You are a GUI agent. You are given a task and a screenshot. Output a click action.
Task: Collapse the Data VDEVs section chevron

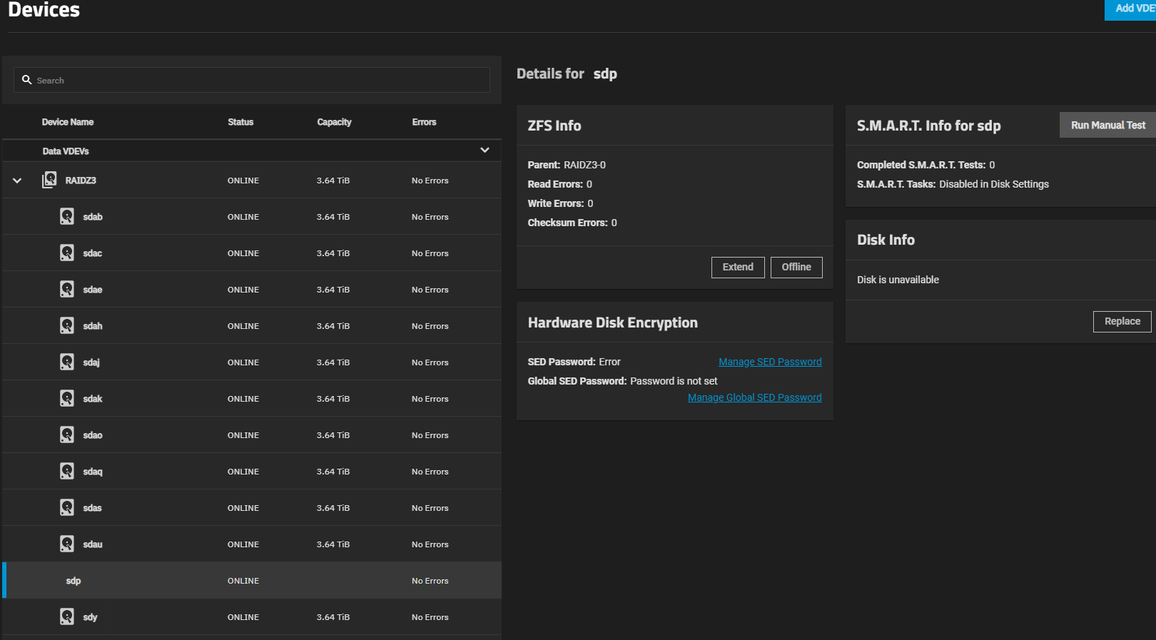pyautogui.click(x=485, y=150)
